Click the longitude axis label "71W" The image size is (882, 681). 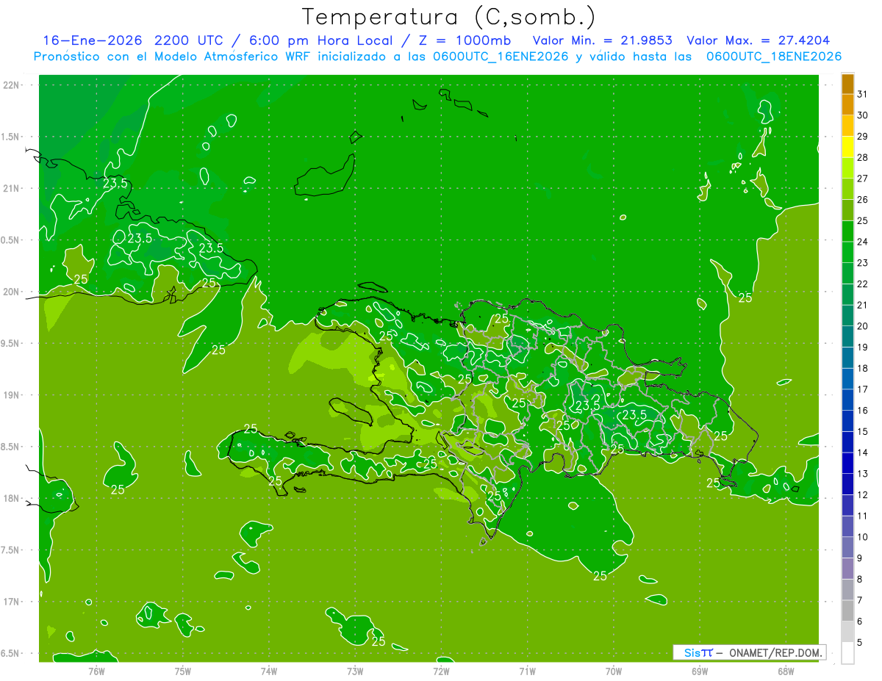[527, 671]
